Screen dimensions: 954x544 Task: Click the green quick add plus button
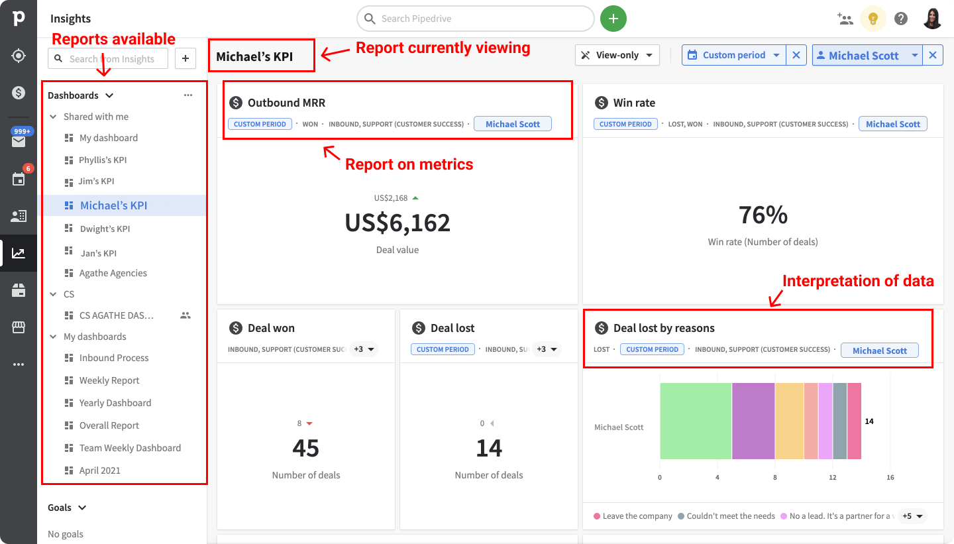(x=613, y=19)
